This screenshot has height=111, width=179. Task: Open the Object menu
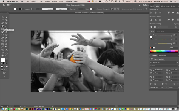pyautogui.click(x=33, y=1)
